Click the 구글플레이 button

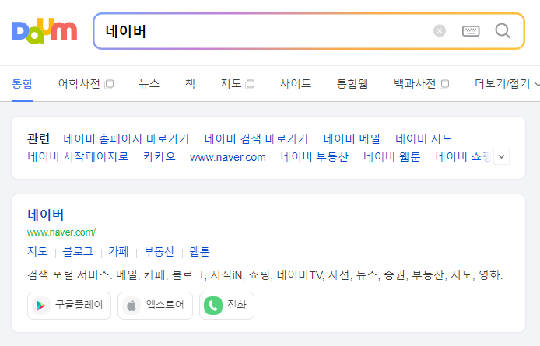tap(69, 306)
